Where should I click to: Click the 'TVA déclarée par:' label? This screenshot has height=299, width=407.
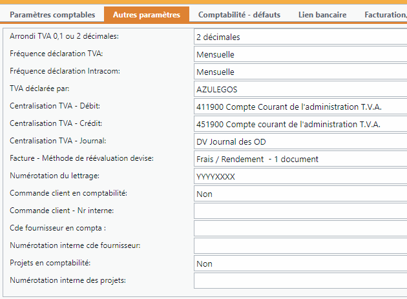(x=39, y=88)
